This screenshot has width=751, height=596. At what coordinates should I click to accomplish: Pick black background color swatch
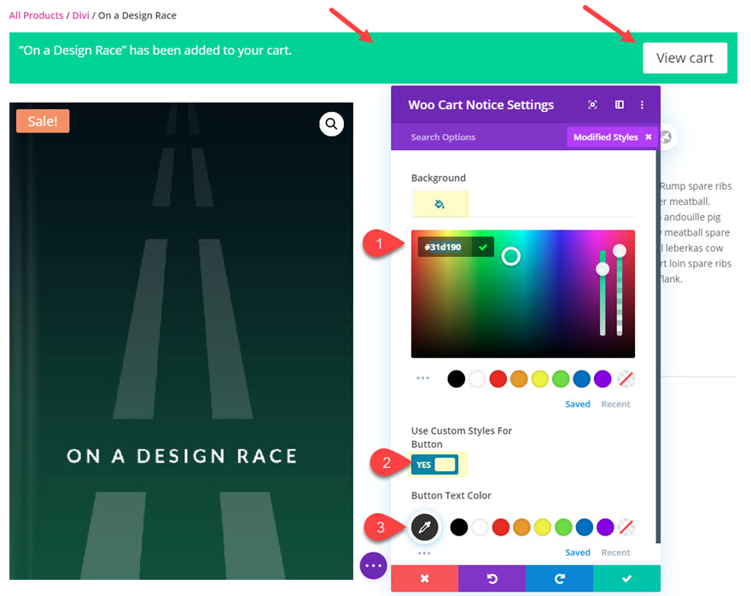456,379
